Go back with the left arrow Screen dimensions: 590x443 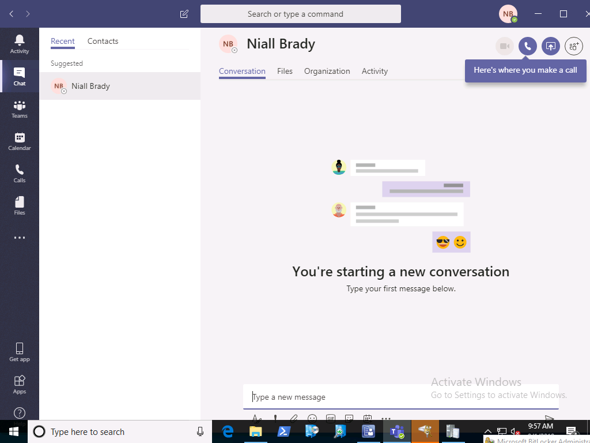pyautogui.click(x=12, y=14)
